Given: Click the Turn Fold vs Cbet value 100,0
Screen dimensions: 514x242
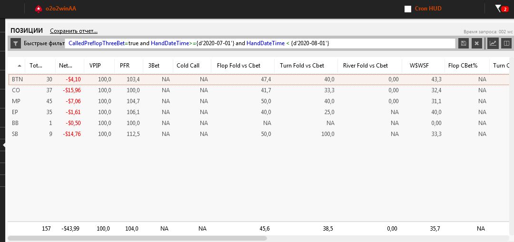Looking at the screenshot, I should point(327,134).
